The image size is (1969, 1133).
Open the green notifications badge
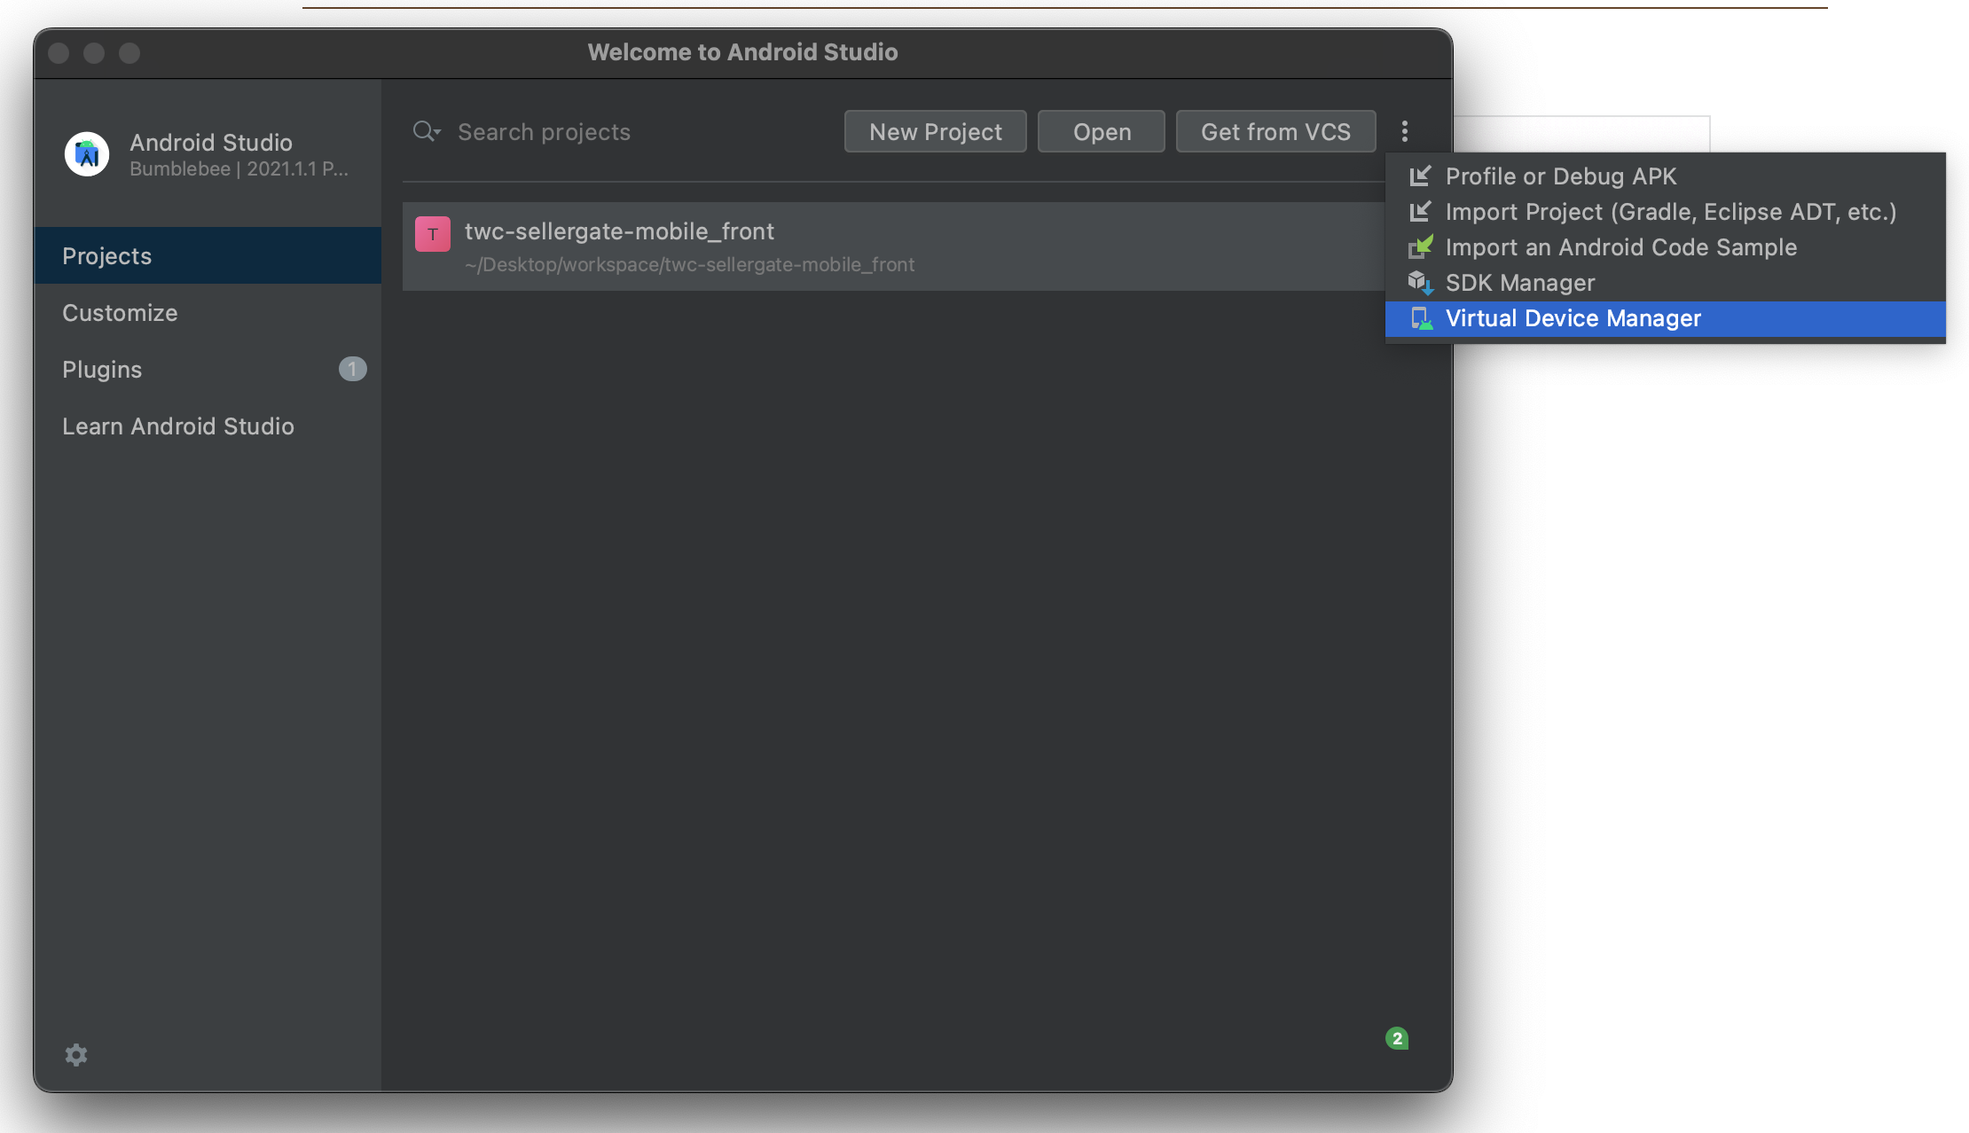(1397, 1038)
